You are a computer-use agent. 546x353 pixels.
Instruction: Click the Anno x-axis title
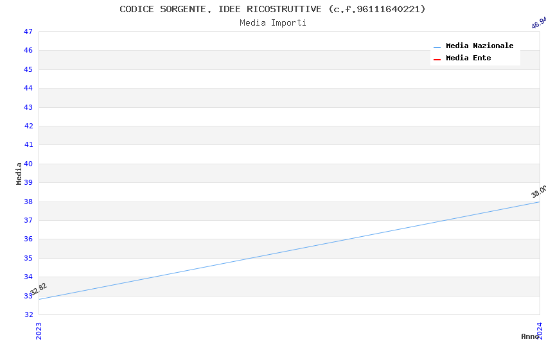[530, 336]
